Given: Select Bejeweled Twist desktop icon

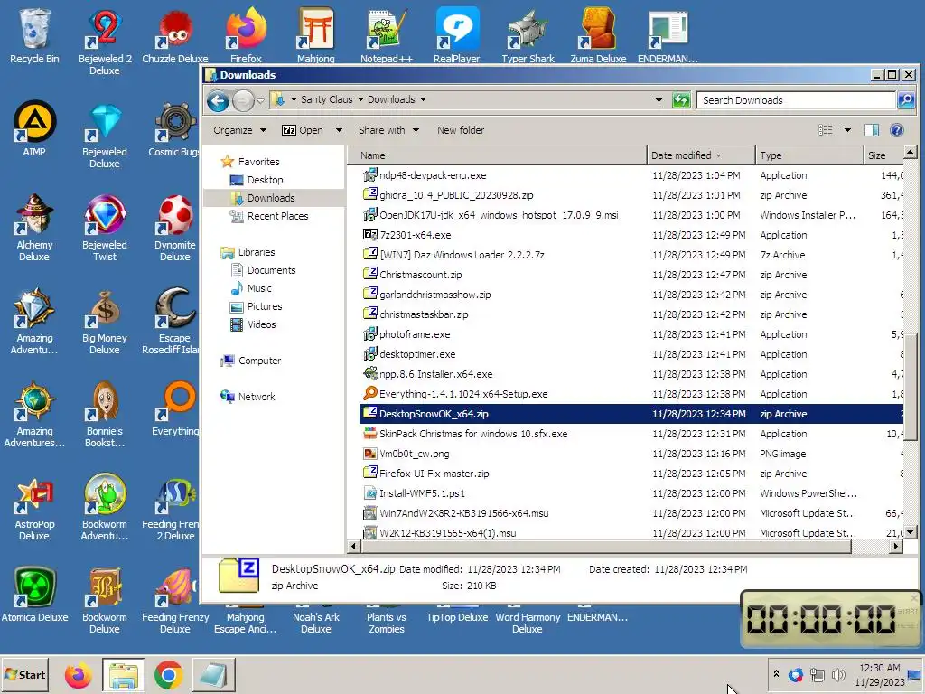Looking at the screenshot, I should click(105, 228).
